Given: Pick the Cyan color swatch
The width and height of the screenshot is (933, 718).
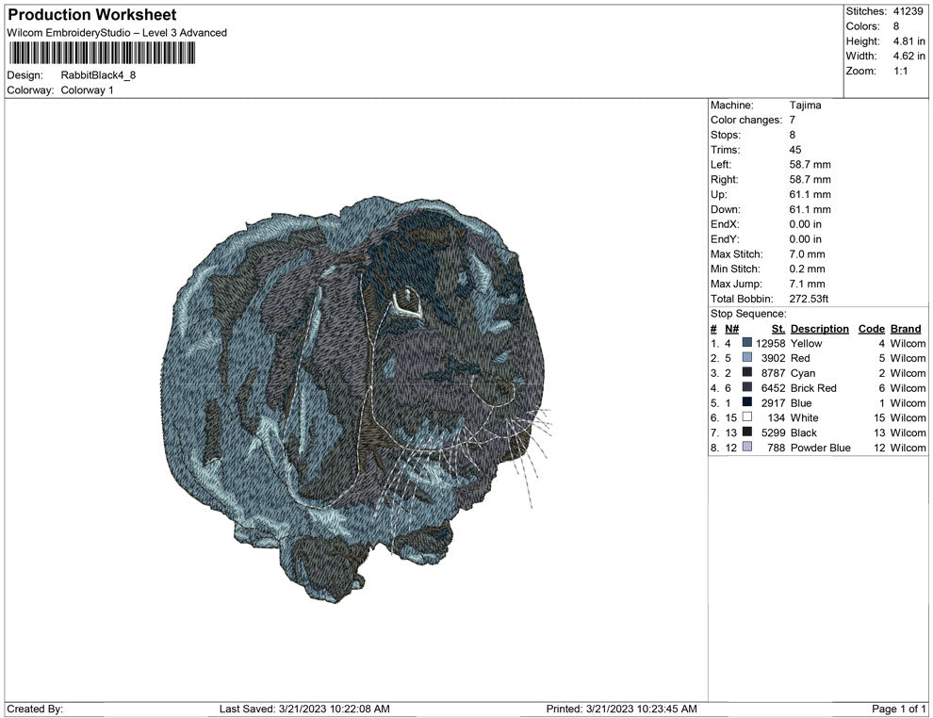Looking at the screenshot, I should 747,374.
